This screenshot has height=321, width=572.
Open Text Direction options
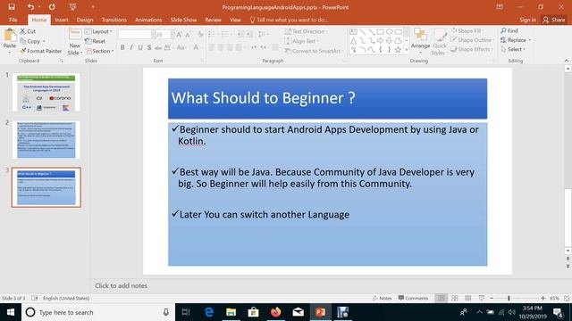click(x=306, y=32)
